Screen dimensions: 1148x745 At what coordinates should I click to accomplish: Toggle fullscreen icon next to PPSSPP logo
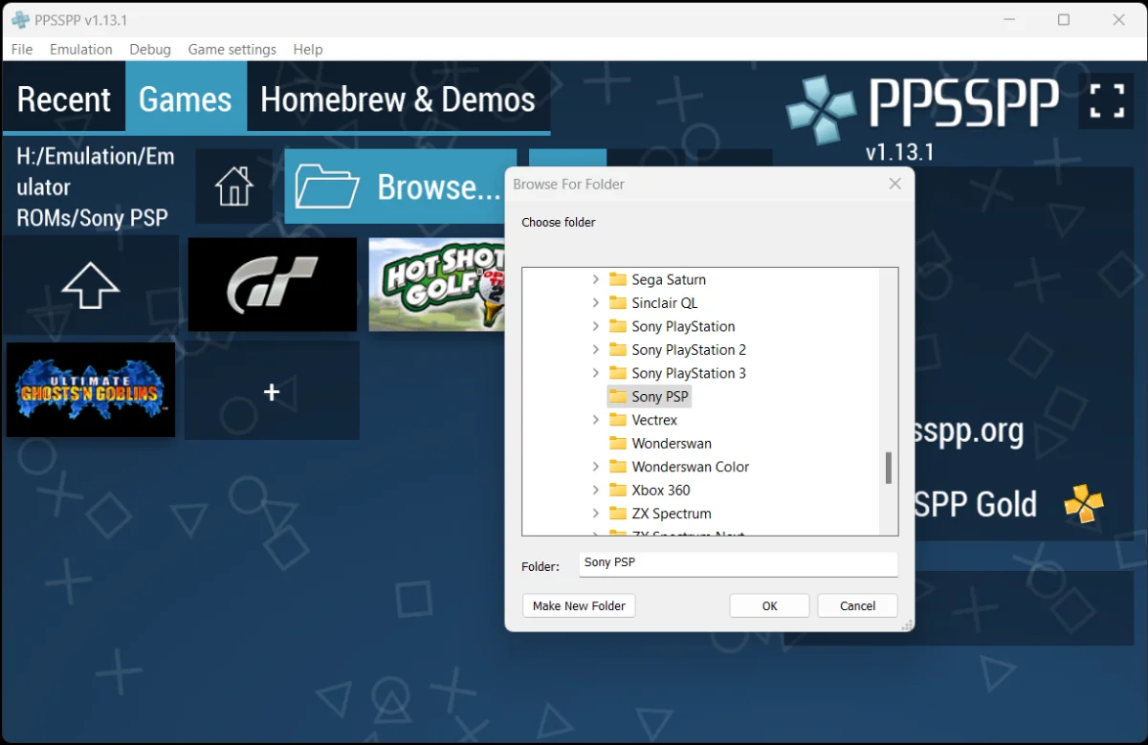[1107, 100]
